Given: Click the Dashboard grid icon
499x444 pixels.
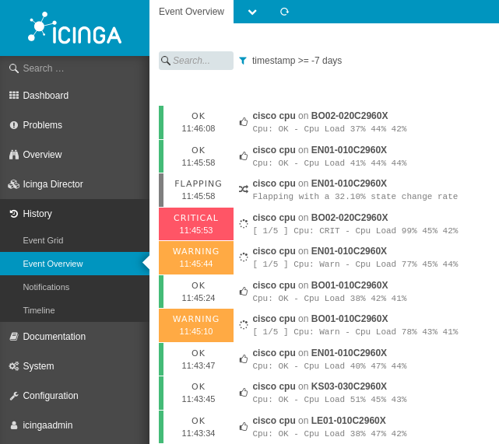Looking at the screenshot, I should coord(13,96).
